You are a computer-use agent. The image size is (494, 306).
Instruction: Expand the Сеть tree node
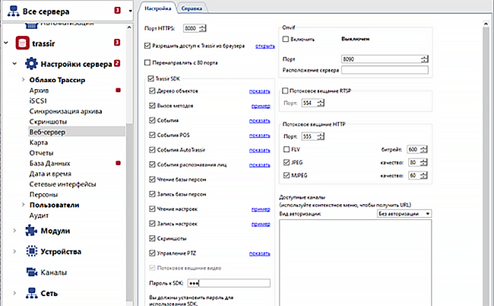[14, 293]
